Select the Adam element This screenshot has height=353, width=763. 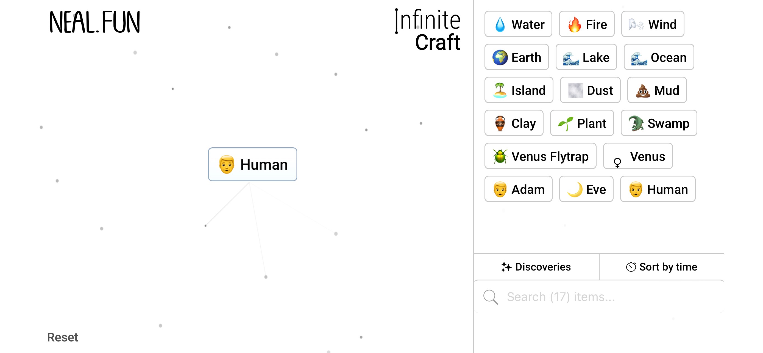[x=518, y=189]
